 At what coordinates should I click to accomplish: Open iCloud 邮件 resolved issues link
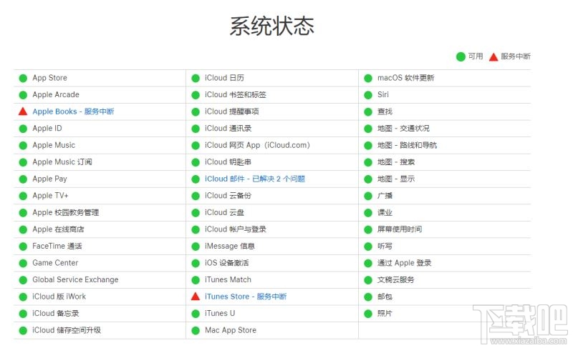(x=255, y=179)
